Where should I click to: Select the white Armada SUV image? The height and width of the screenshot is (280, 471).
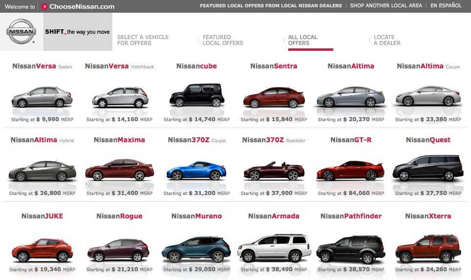(274, 248)
